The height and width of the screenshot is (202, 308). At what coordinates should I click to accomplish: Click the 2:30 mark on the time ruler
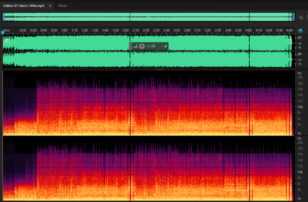pyautogui.click(x=156, y=30)
